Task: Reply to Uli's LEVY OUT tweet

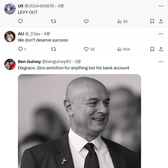Action: click(20, 21)
